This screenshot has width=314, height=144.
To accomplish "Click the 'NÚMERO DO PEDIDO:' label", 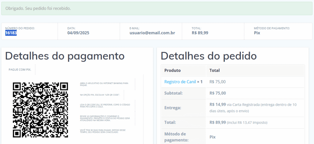I will [20, 28].
